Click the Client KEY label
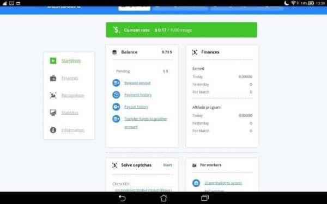Screen dimensions: 327x204 pyautogui.click(x=121, y=184)
